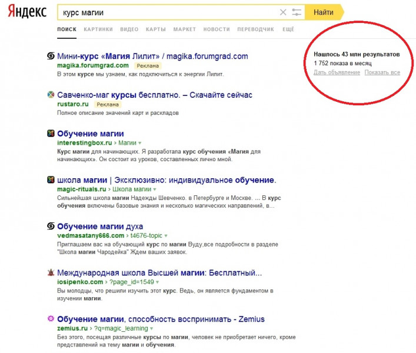Click the Яндекс logo

[x=27, y=12]
